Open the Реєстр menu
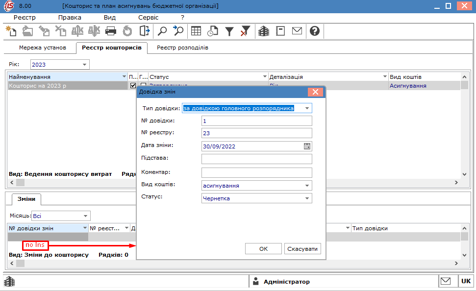The width and height of the screenshot is (476, 291). [25, 18]
